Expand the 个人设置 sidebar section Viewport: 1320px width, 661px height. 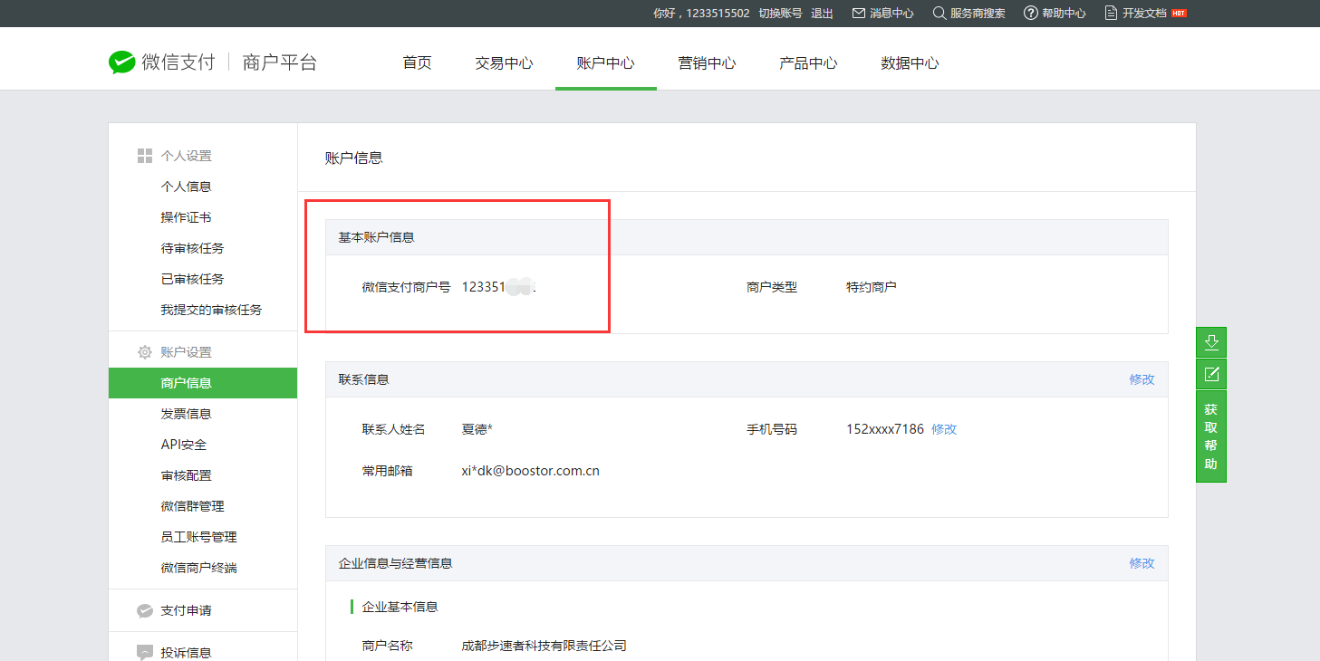(x=186, y=156)
